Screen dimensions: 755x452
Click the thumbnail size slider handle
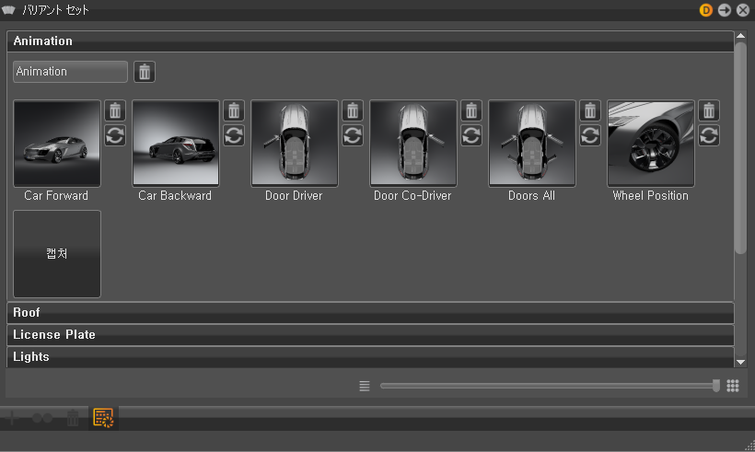716,386
